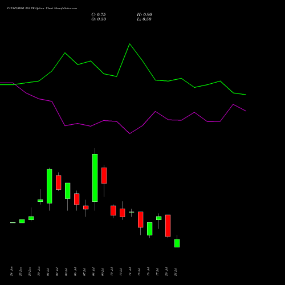Select the red candle above 02 Jul

[59, 182]
